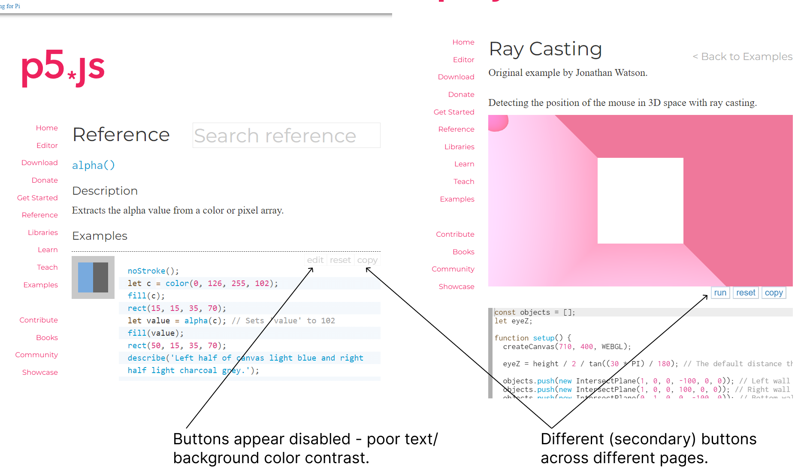
Task: Open Examples link in left page sidebar
Action: click(41, 285)
